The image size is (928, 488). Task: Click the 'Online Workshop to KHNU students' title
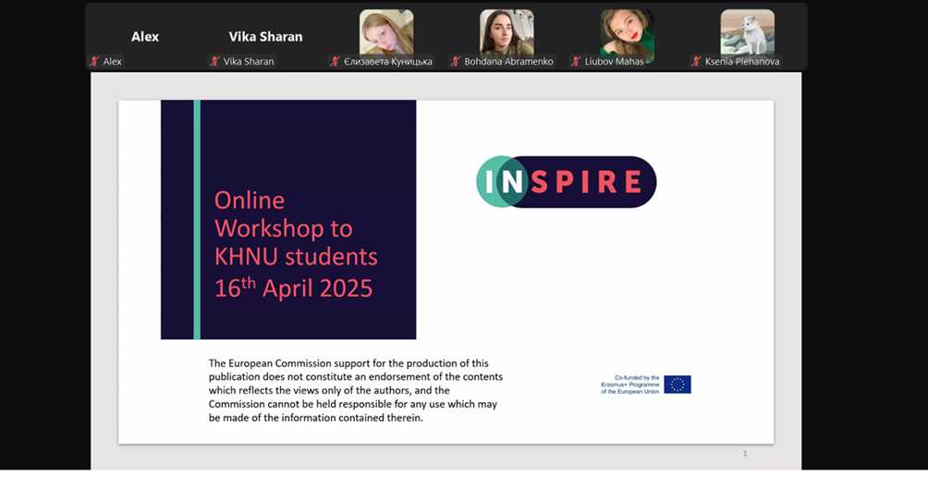click(x=296, y=228)
